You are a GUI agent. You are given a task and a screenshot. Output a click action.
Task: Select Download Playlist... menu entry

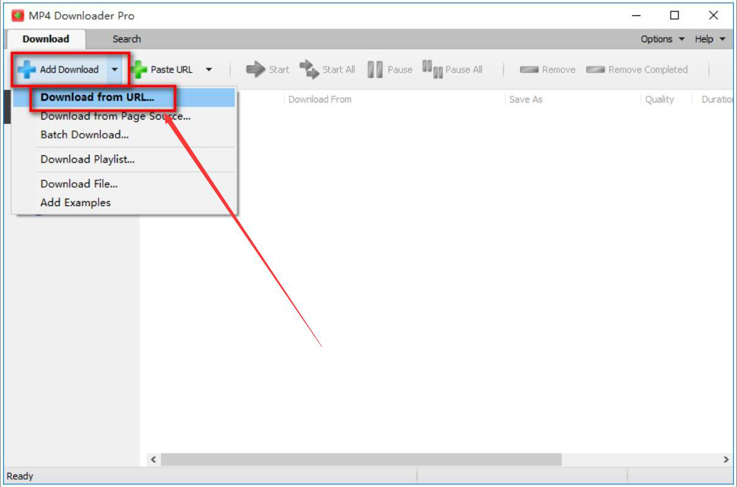(x=124, y=160)
